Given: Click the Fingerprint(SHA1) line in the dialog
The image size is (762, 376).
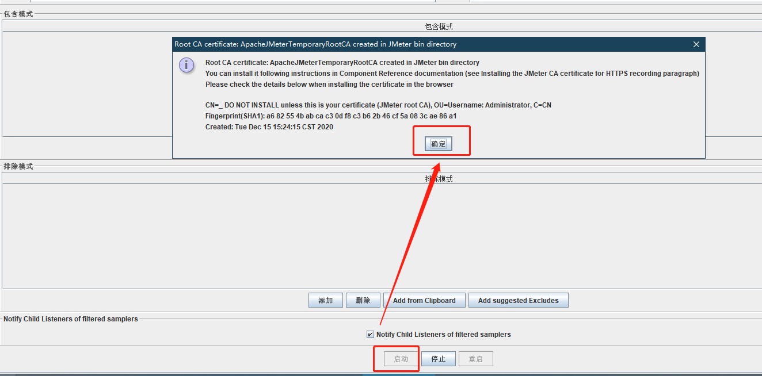Looking at the screenshot, I should (x=331, y=116).
